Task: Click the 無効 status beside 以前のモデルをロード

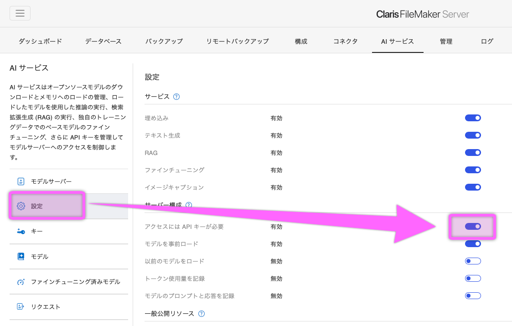Action: (x=276, y=261)
